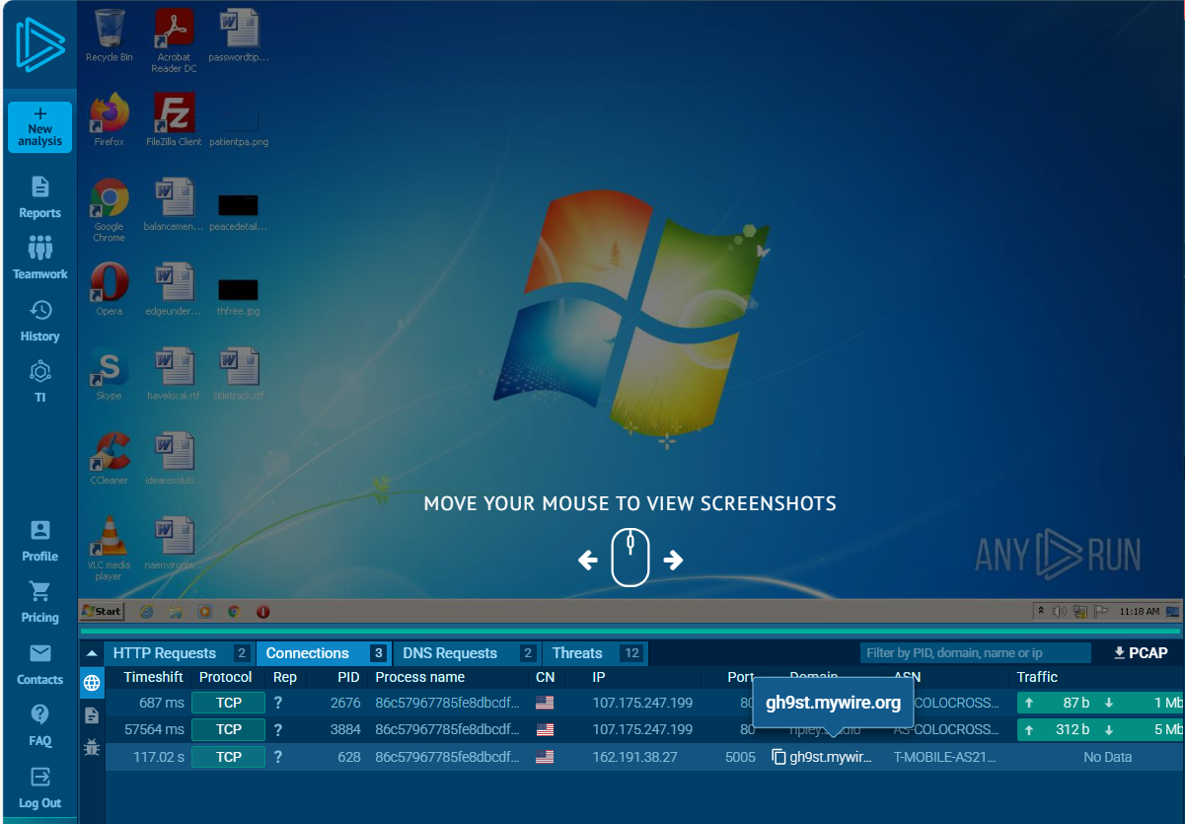Select Google Chrome desktop shortcut
1185x824 pixels.
pos(109,209)
